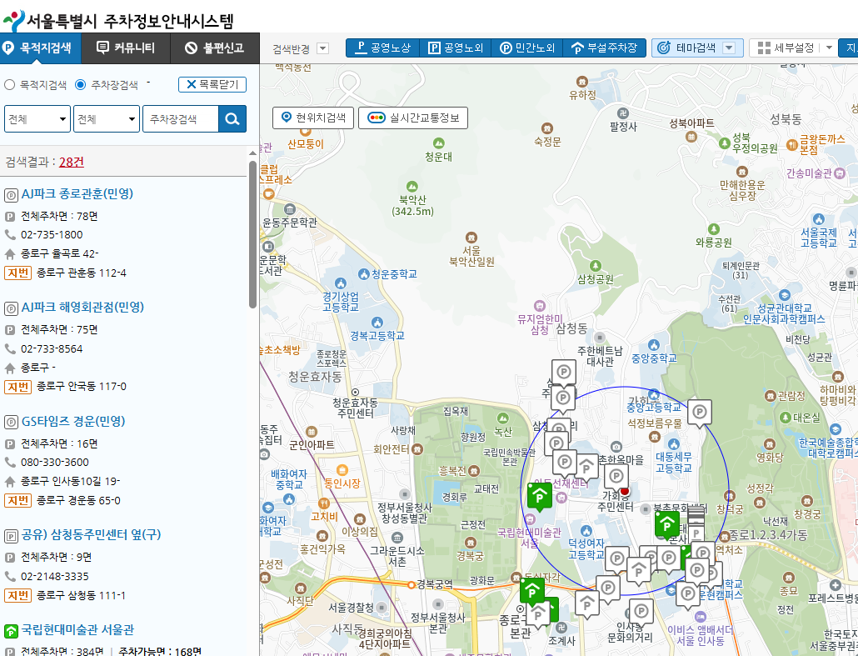This screenshot has height=656, width=858.
Task: Click the 삼청공원 park icon
Action: (x=596, y=266)
